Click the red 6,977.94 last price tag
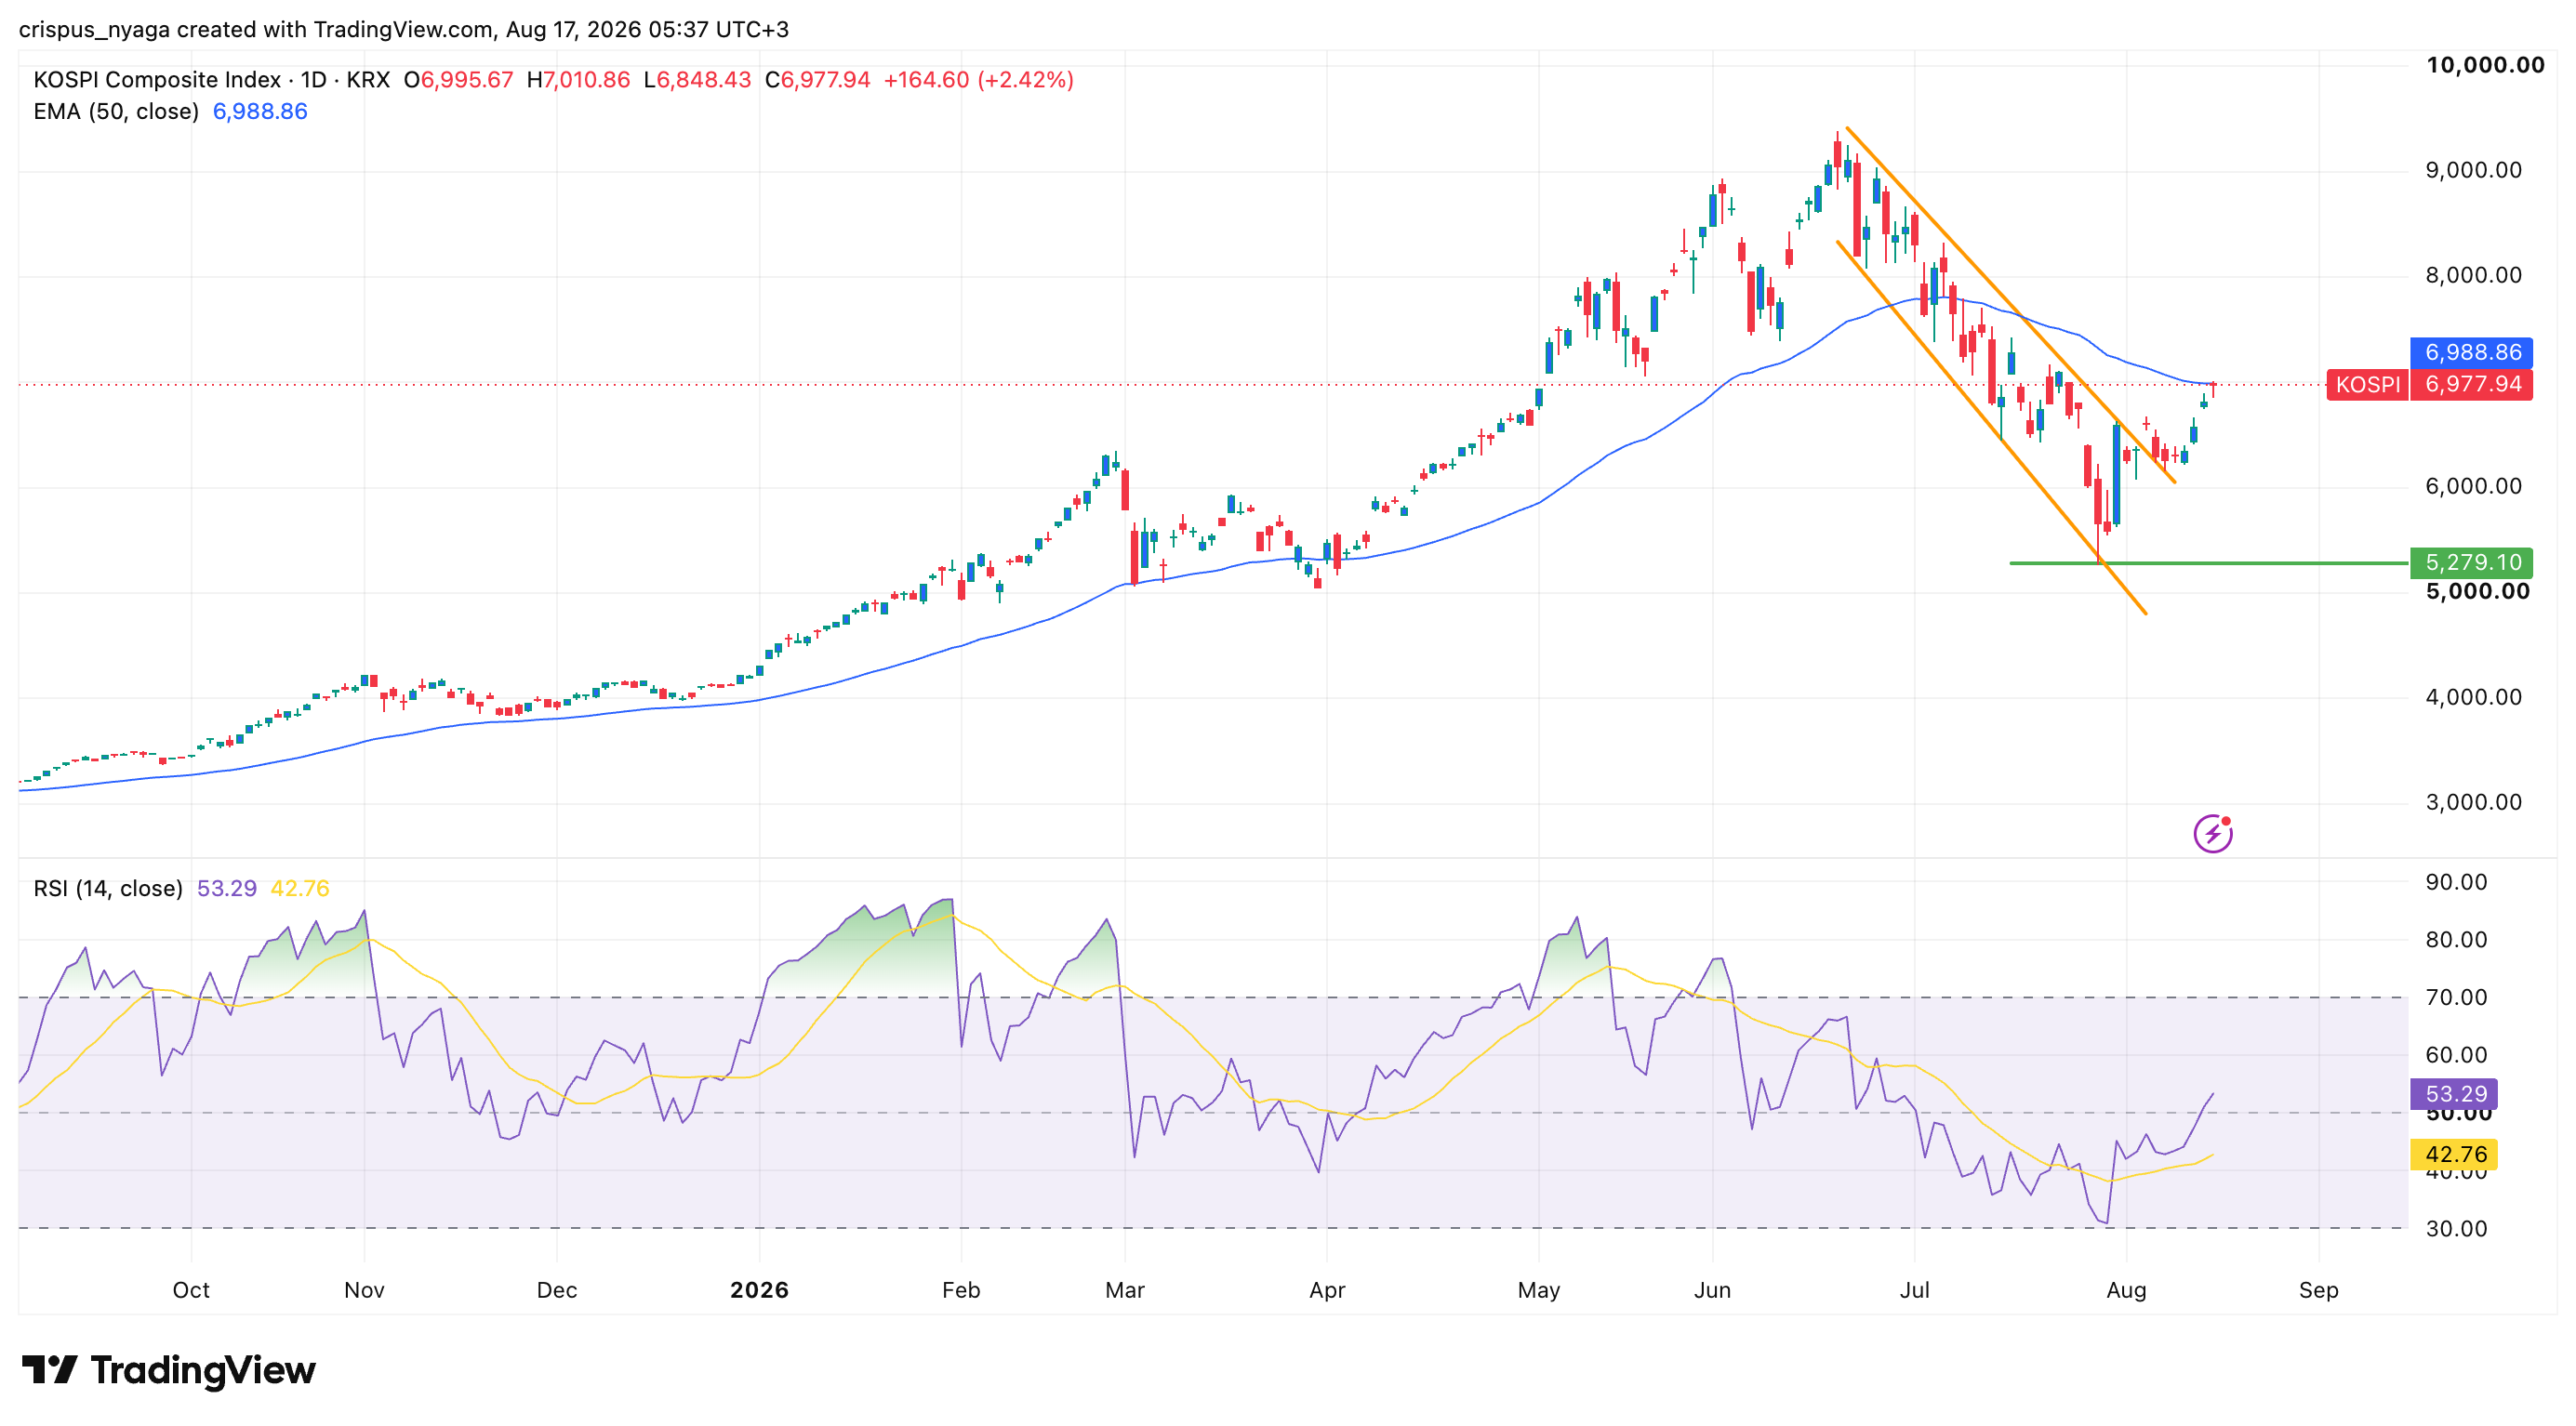 tap(2471, 384)
